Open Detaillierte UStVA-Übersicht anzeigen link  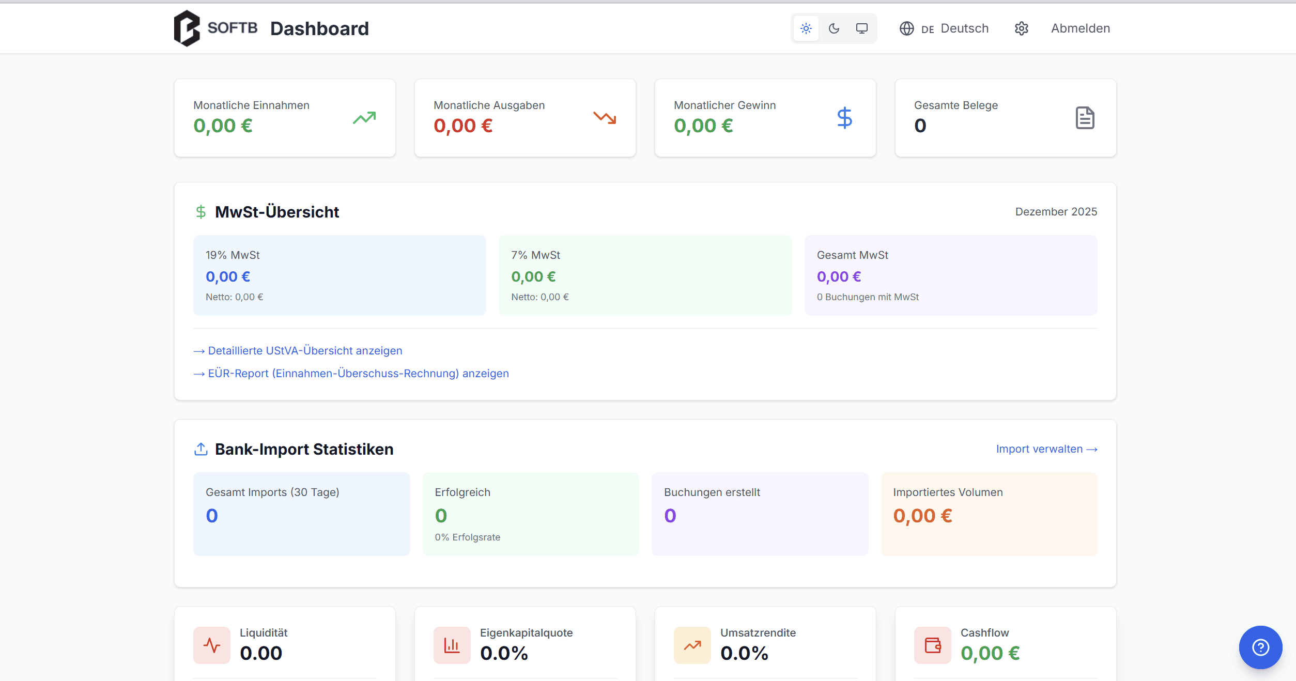[x=305, y=351]
